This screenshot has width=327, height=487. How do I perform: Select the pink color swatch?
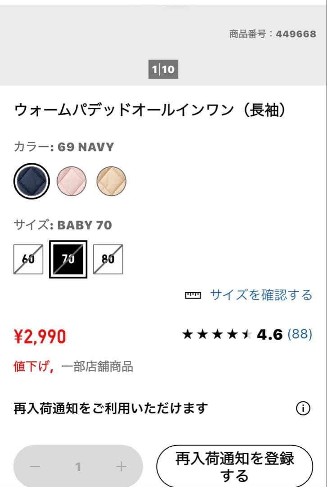[x=71, y=181]
